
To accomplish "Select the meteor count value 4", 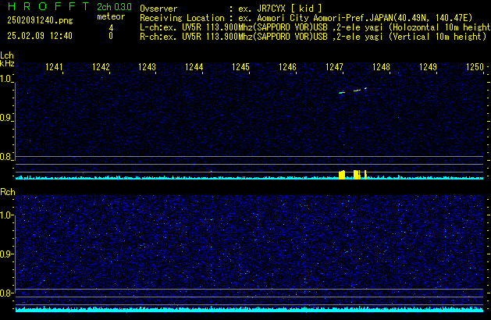I will click(x=111, y=28).
